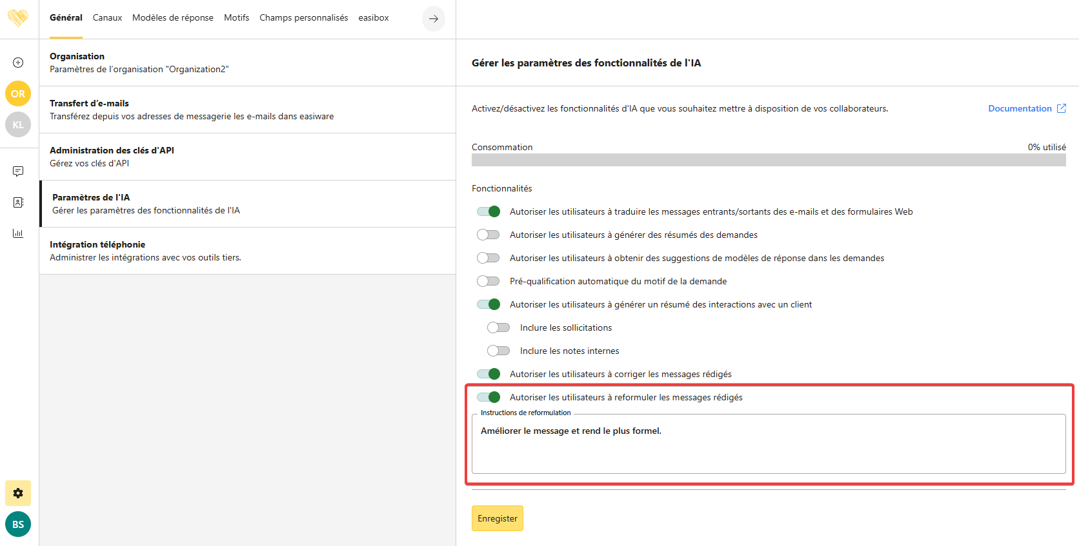
Task: Disable translation of incoming/outgoing messages toggle
Action: (489, 211)
